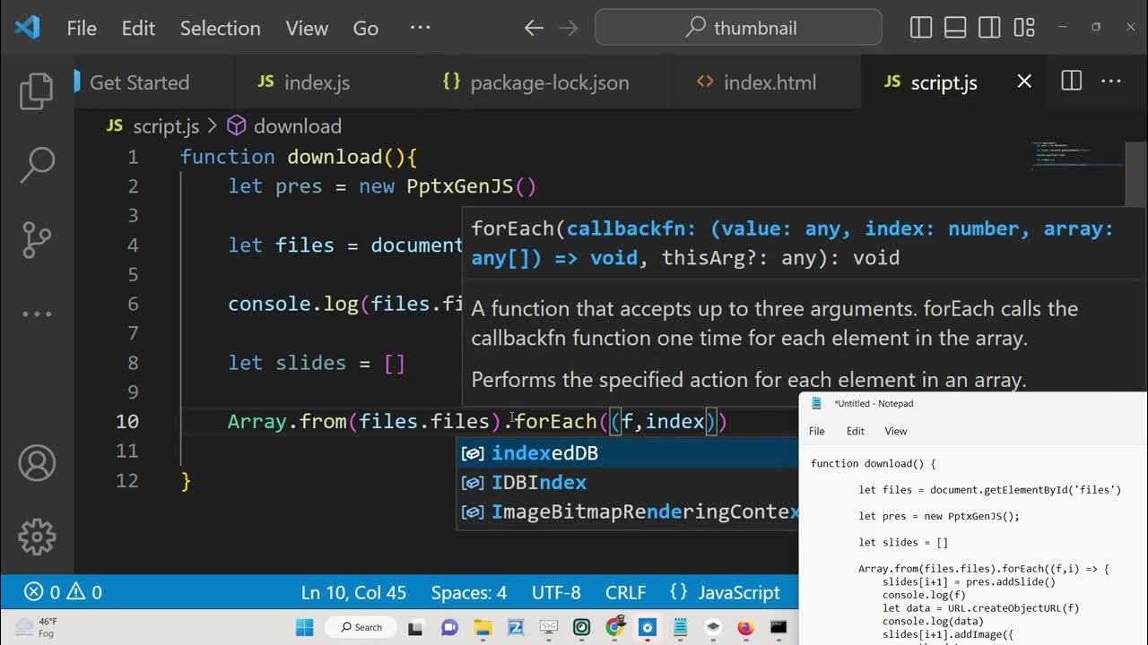Image resolution: width=1148 pixels, height=645 pixels.
Task: Open the Explorer view in activity bar
Action: 37,91
